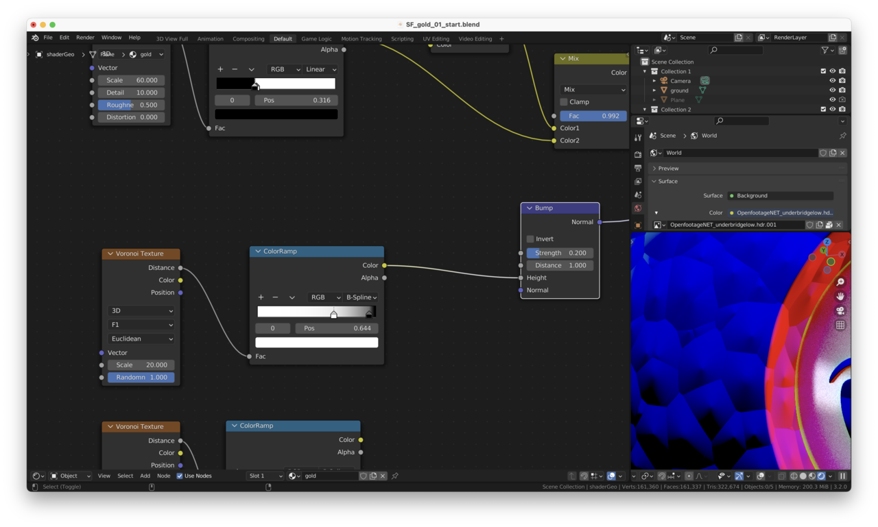Open the node editor View menu
The image size is (878, 527).
click(104, 476)
